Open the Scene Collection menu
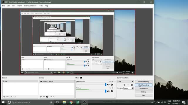The image size is (188, 105). click(30, 6)
